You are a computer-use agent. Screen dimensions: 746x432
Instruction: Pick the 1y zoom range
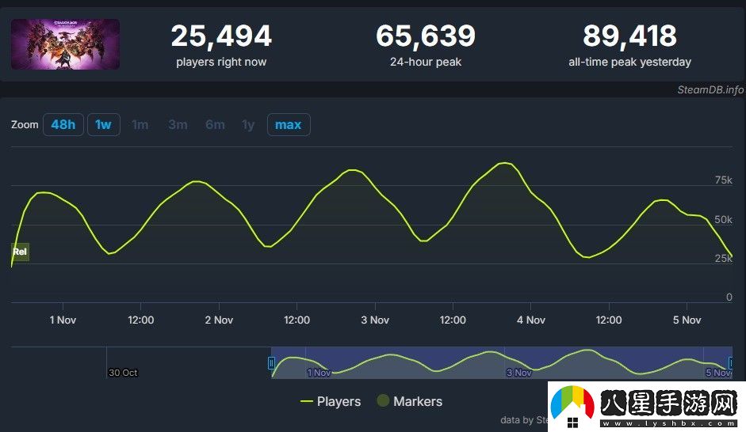coord(248,125)
